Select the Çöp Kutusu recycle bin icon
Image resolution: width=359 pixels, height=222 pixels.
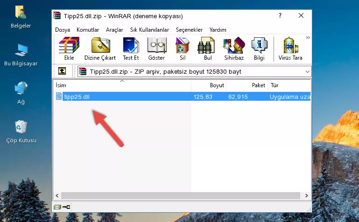(21, 132)
